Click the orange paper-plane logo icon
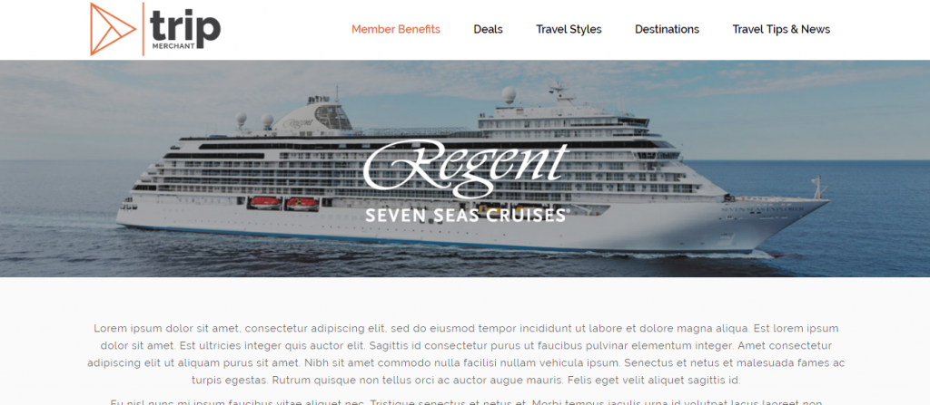The image size is (930, 405). 113,29
